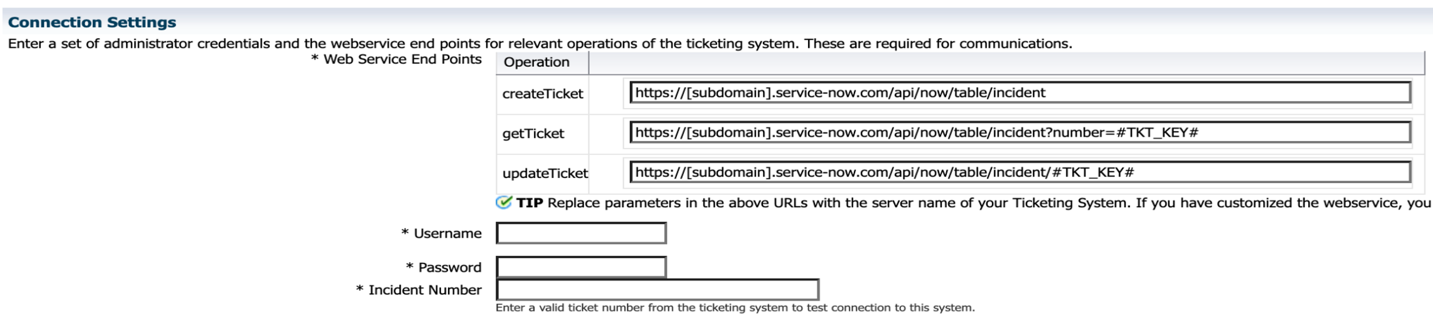Click the Username text box
1433x317 pixels.
click(x=581, y=233)
